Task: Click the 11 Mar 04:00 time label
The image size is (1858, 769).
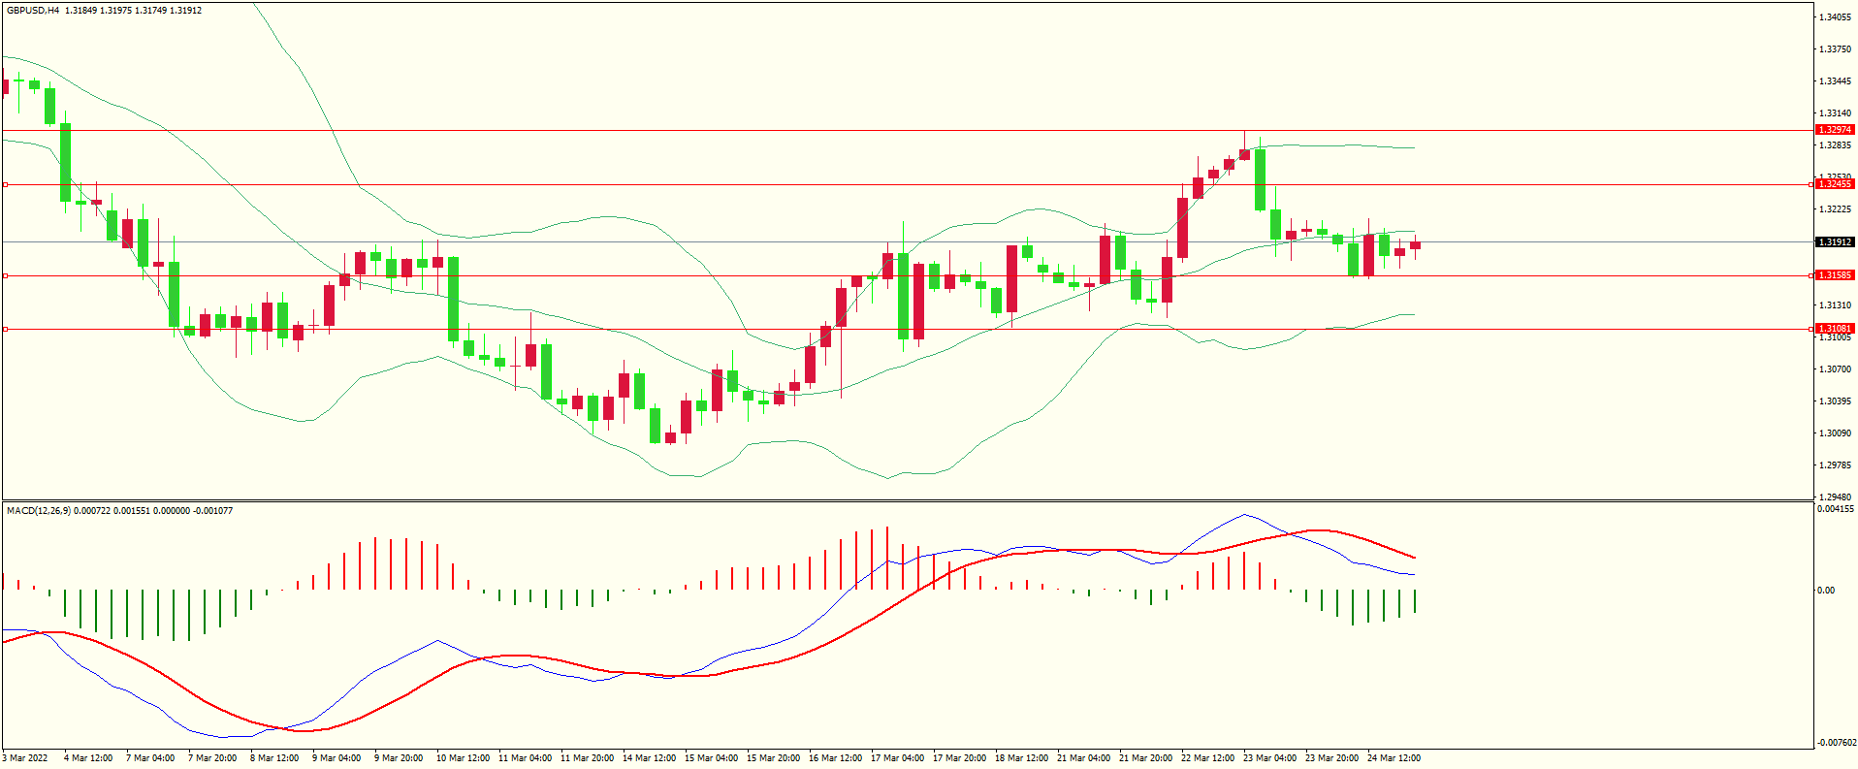Action: (x=525, y=758)
